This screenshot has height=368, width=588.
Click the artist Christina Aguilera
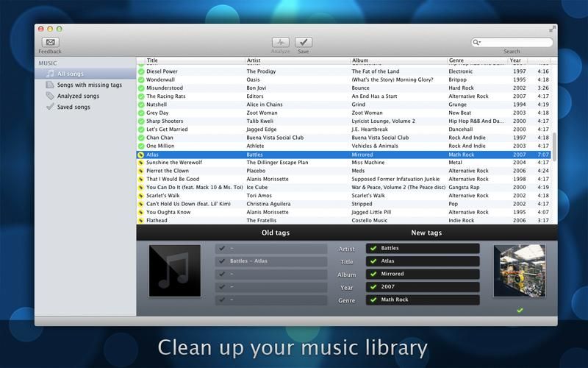[268, 204]
